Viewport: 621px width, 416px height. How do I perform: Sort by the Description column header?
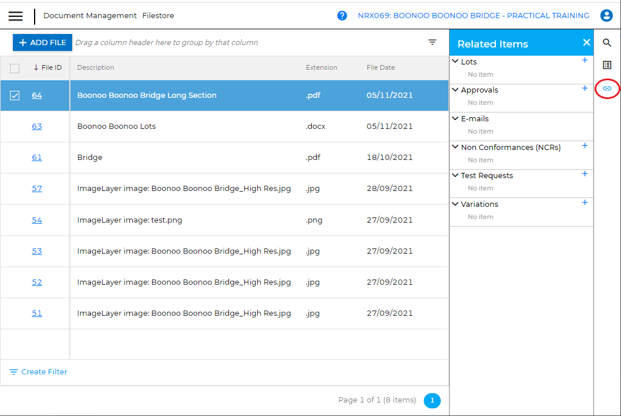pos(96,67)
